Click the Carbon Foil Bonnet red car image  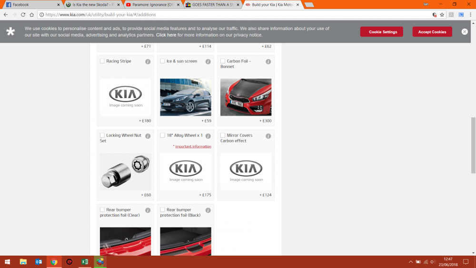(x=246, y=97)
